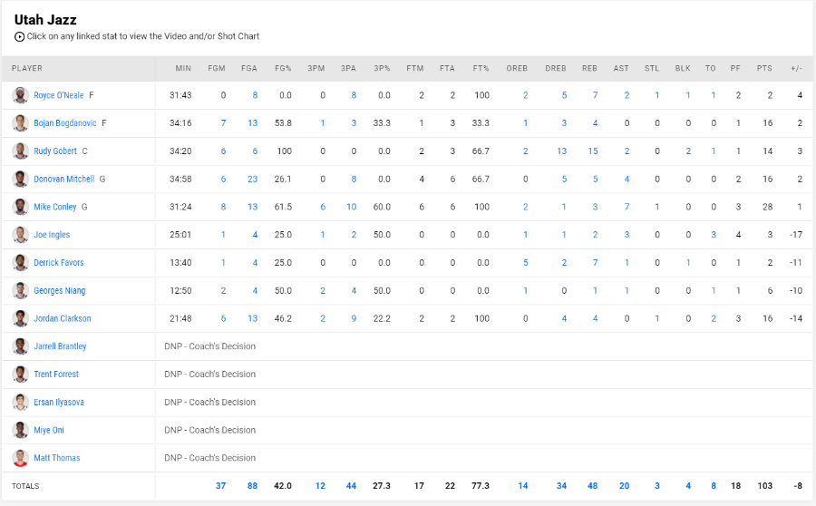Click the 3PM column header
The width and height of the screenshot is (816, 506).
(316, 68)
